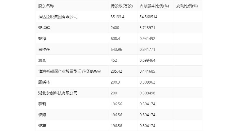
Task: Click the holding value 200 for 湖北永创科技
Action: [x=114, y=93]
